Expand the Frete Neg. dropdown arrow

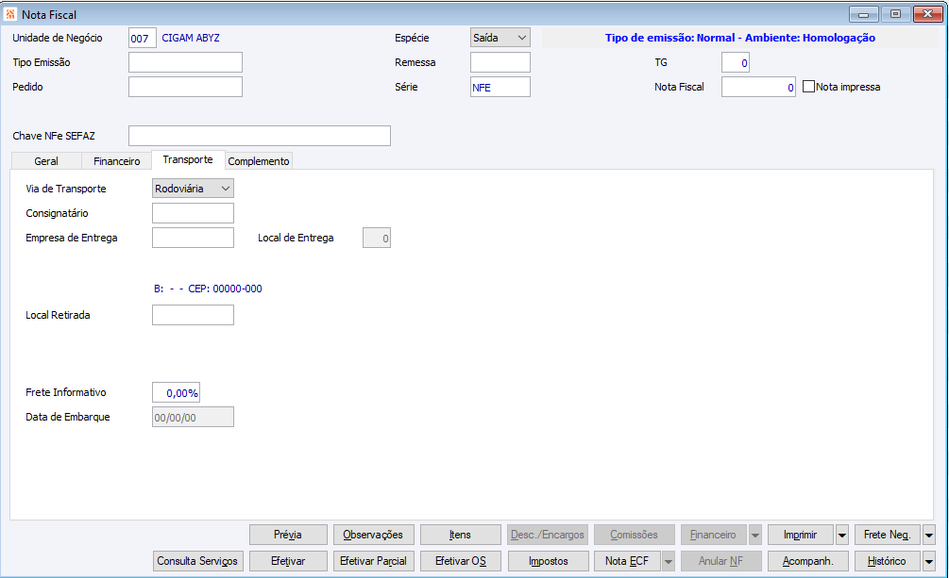[929, 535]
